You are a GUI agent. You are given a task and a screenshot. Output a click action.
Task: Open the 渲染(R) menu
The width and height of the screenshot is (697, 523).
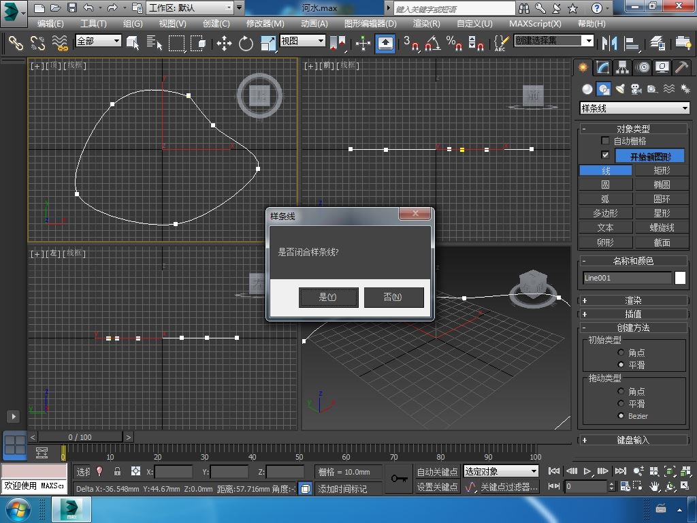point(426,23)
